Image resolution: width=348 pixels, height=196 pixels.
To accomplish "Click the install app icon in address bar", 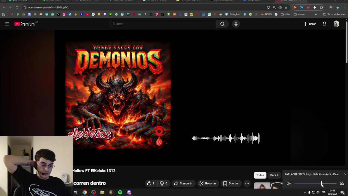I will [269, 7].
